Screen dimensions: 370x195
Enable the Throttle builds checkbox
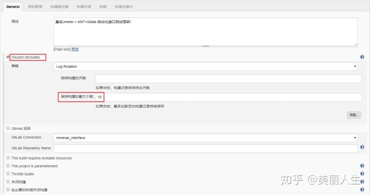pyautogui.click(x=8, y=173)
